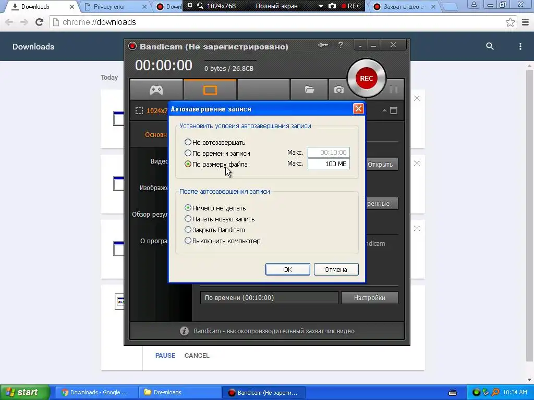Open the Windows start menu
The height and width of the screenshot is (400, 534).
(x=25, y=392)
